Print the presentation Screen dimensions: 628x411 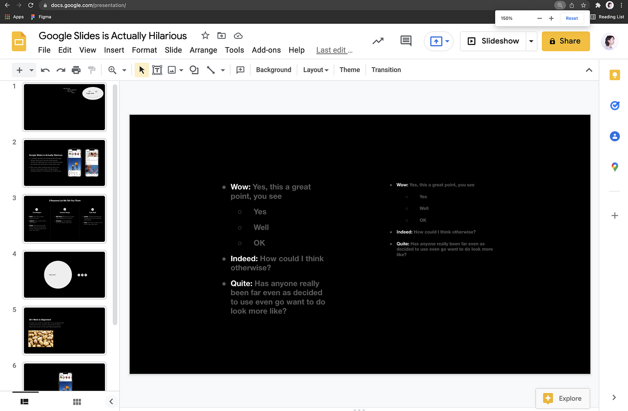[76, 70]
